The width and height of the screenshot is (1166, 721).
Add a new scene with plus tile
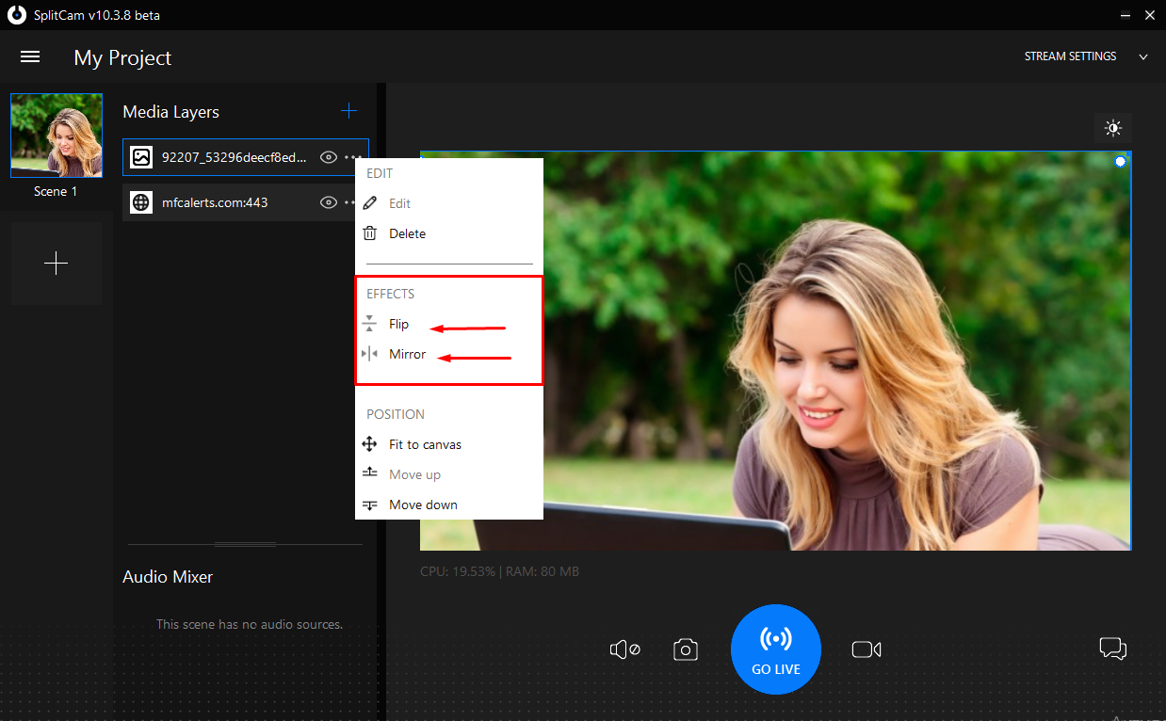coord(57,264)
